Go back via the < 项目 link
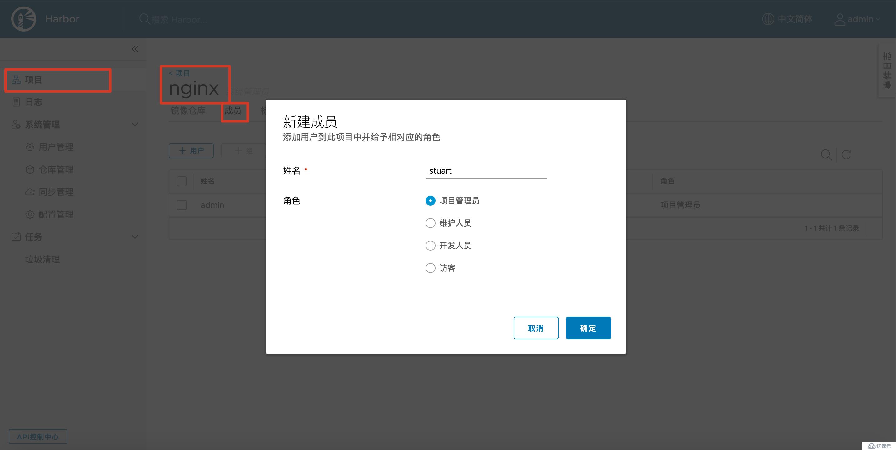 [x=179, y=73]
